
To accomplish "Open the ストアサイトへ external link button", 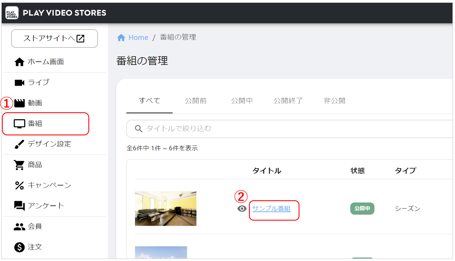I will 54,38.
